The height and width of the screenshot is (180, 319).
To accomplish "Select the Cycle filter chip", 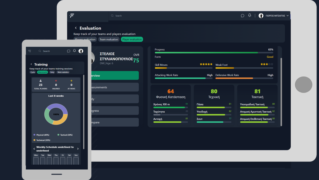I will click(x=33, y=72).
